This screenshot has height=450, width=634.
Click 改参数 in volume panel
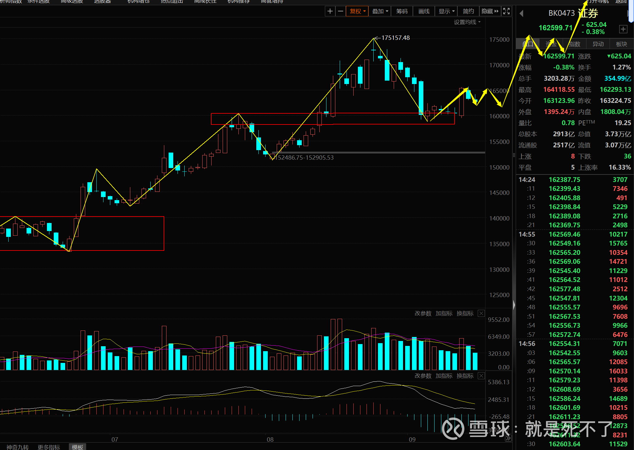click(x=423, y=313)
